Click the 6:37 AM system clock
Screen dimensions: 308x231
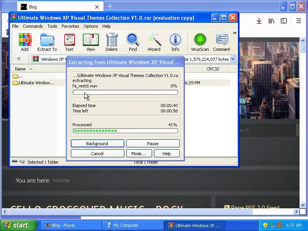294,225
